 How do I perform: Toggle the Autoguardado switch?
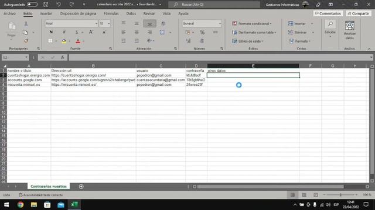click(x=32, y=4)
